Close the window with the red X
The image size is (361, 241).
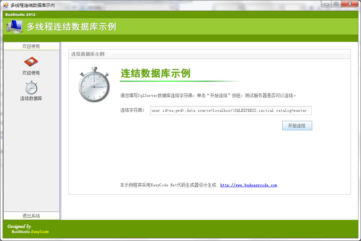coord(350,4)
